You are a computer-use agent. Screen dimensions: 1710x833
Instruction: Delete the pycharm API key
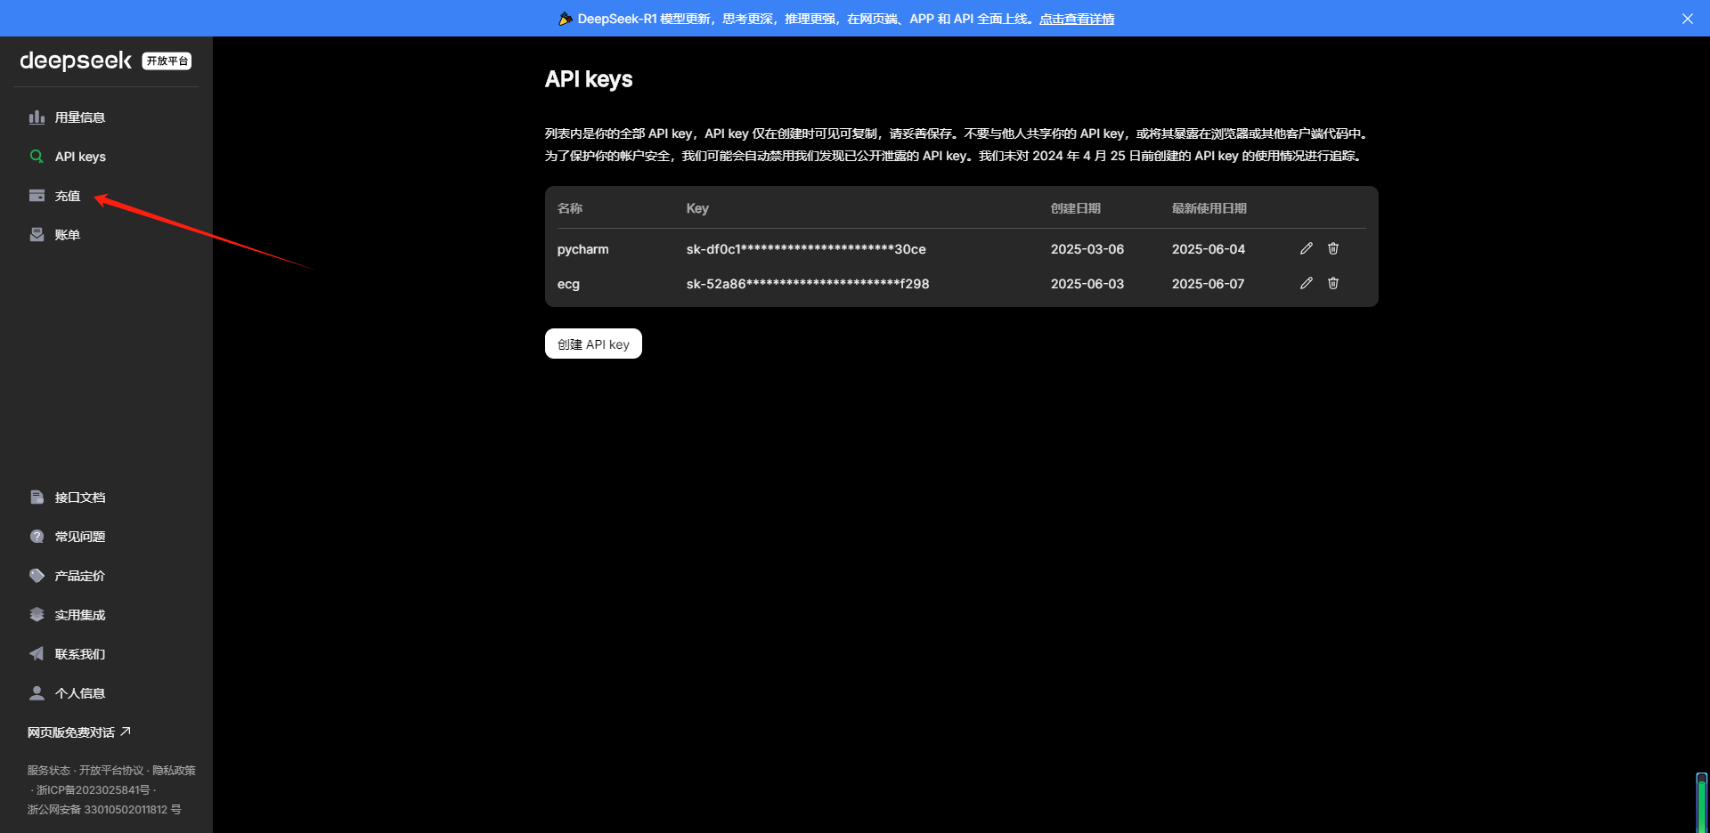(x=1333, y=248)
